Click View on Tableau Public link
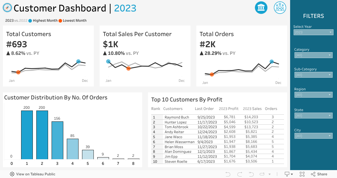Screen dimensions: 337x178 point(35,174)
